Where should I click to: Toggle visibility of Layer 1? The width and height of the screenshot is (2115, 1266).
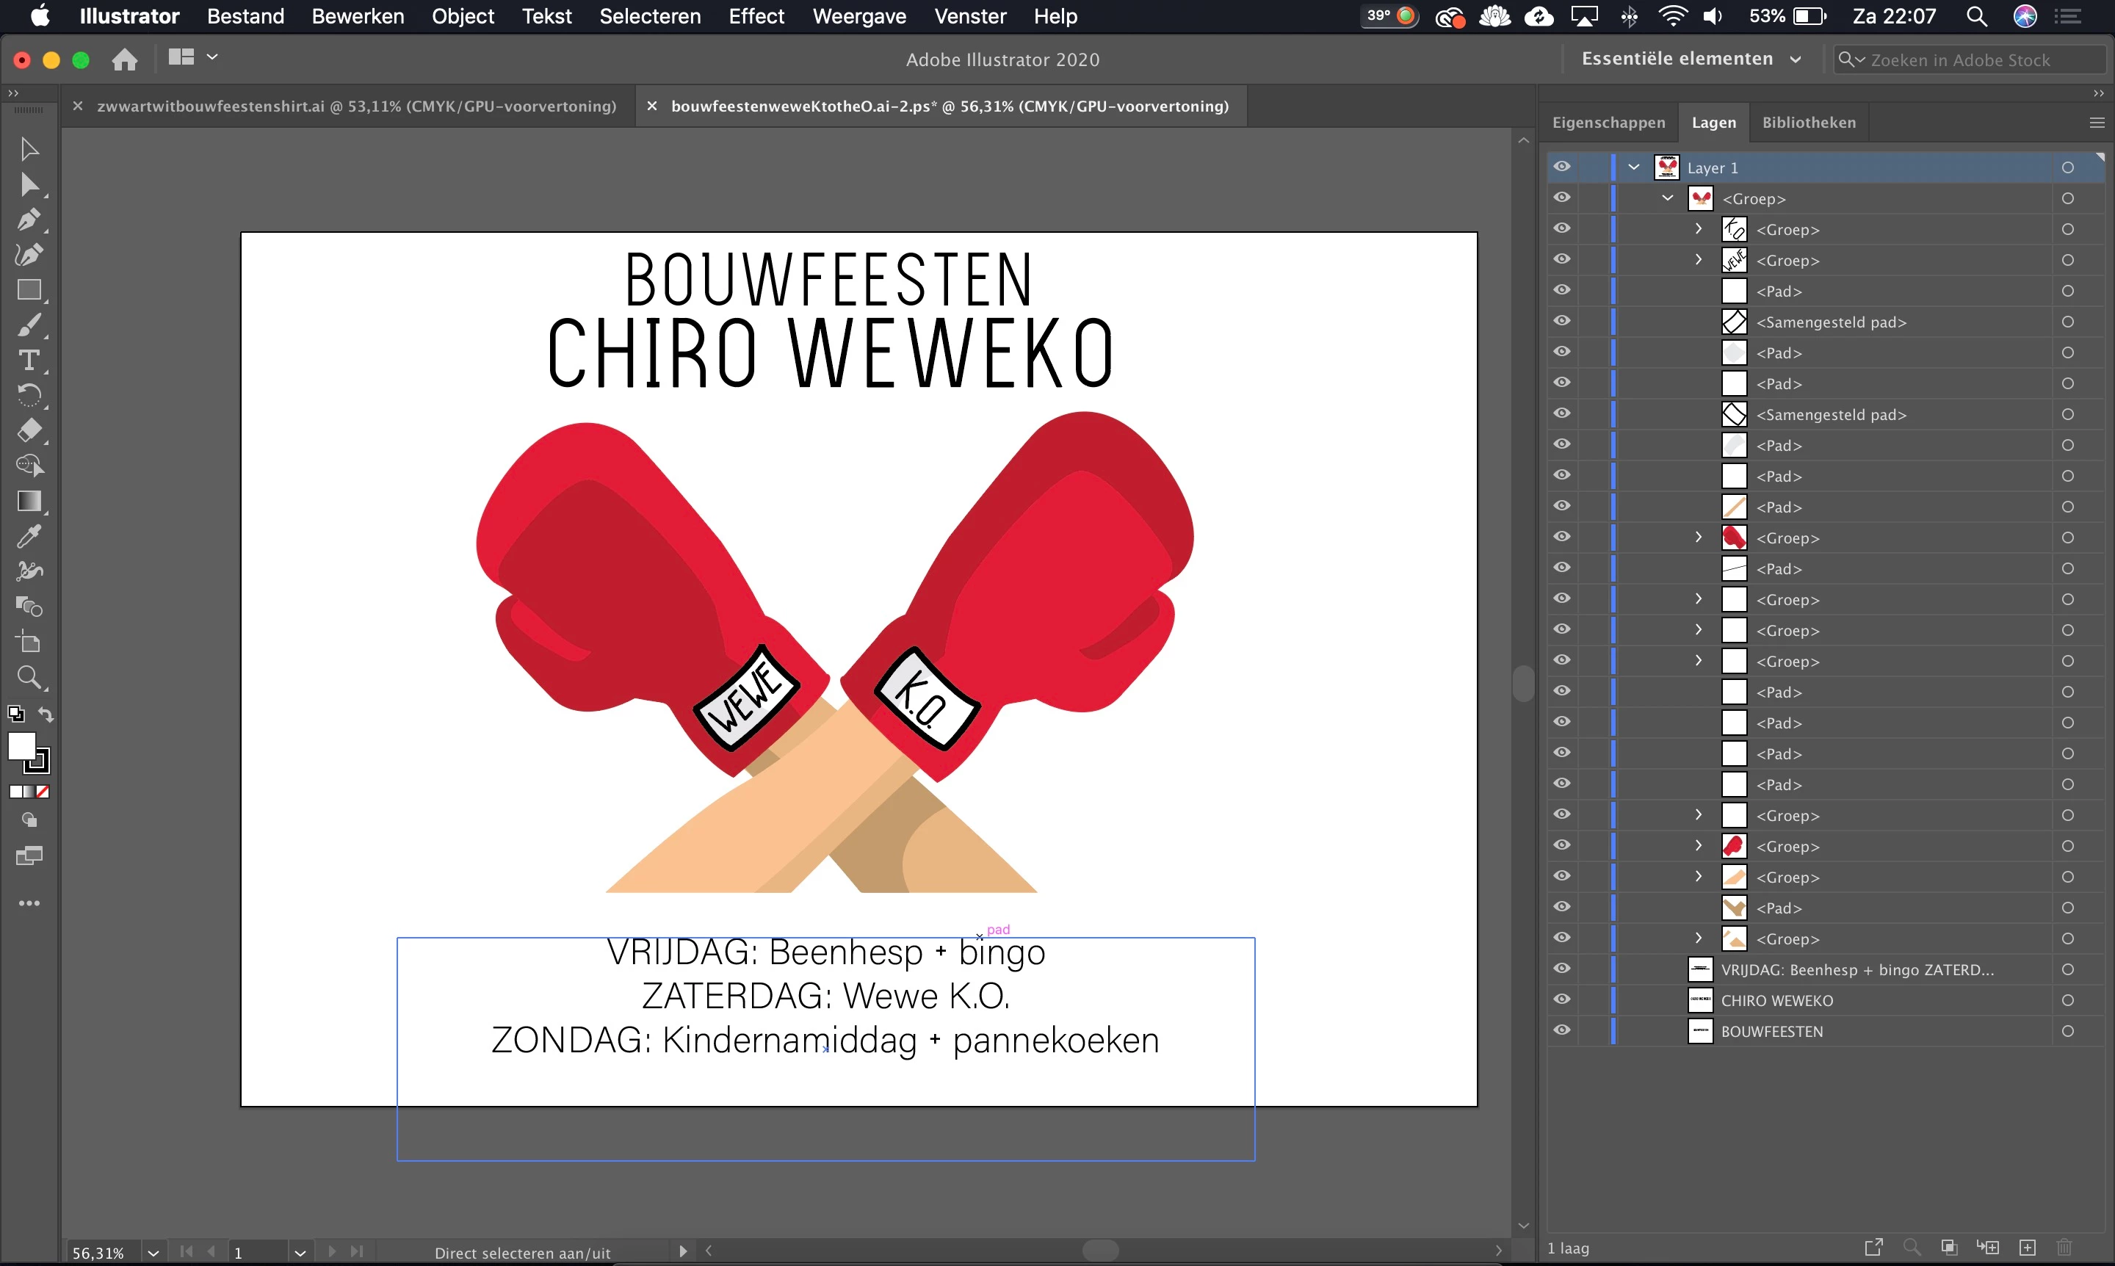[x=1561, y=167]
